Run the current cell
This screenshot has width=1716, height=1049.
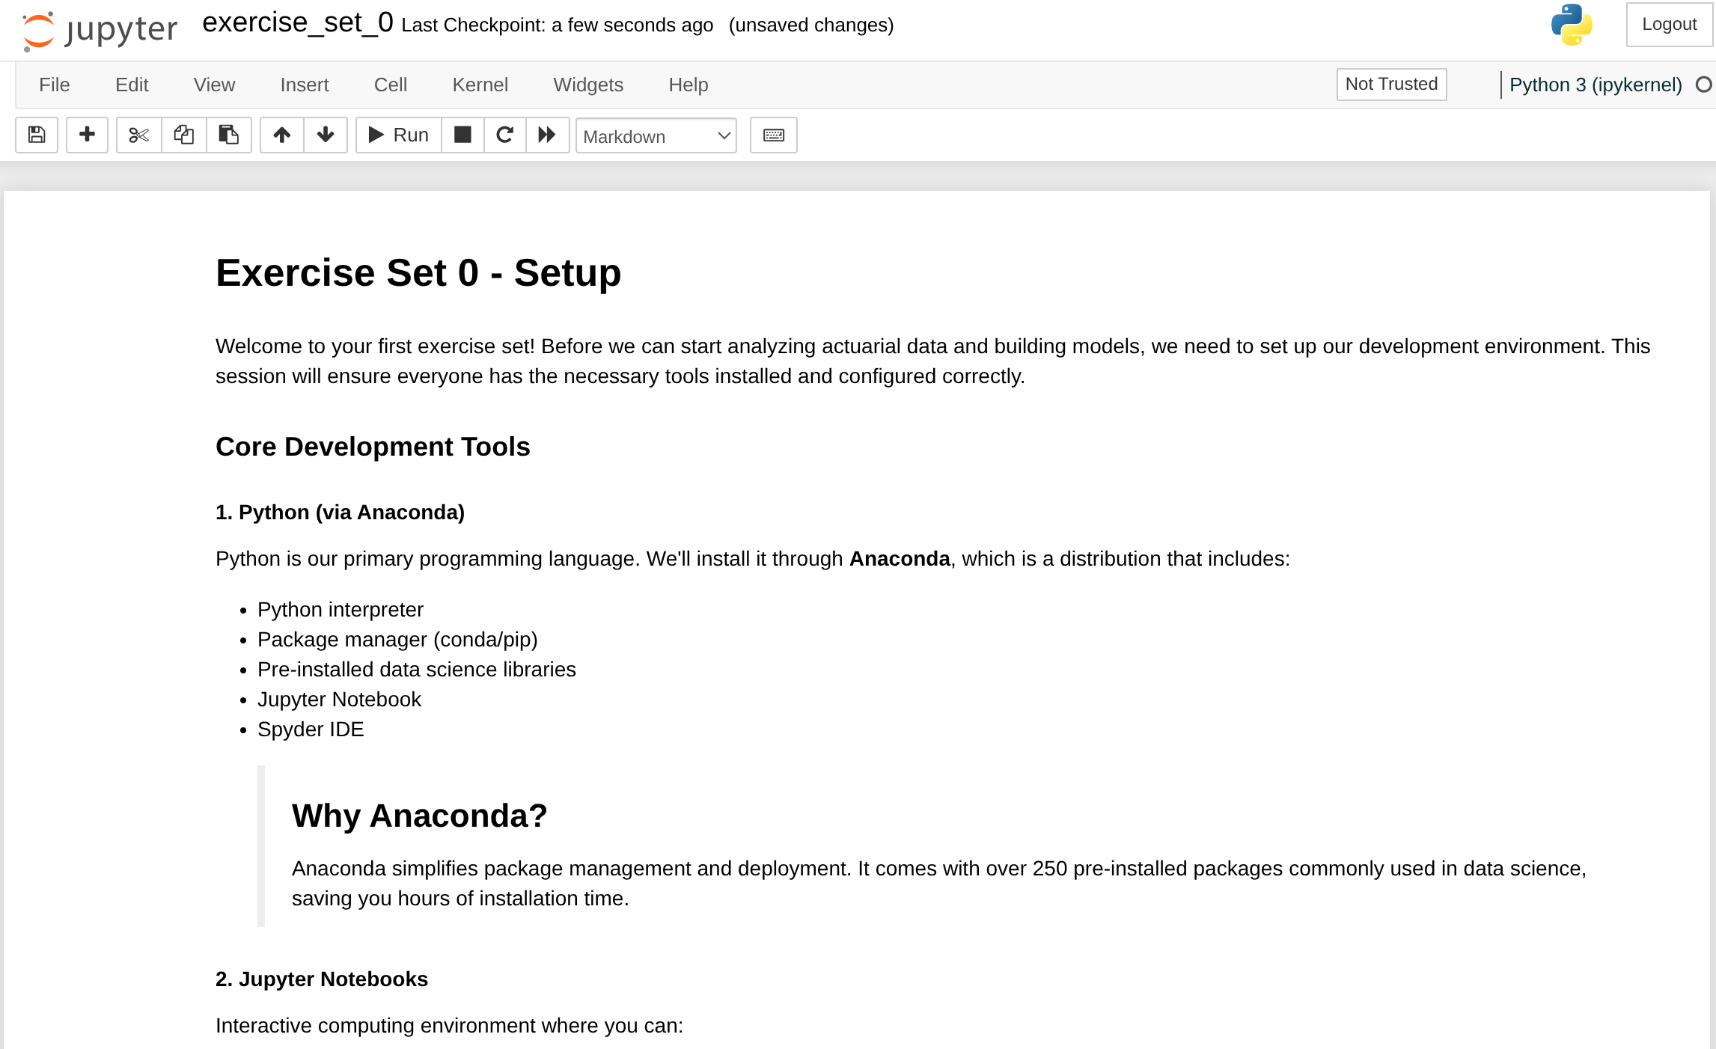[399, 135]
